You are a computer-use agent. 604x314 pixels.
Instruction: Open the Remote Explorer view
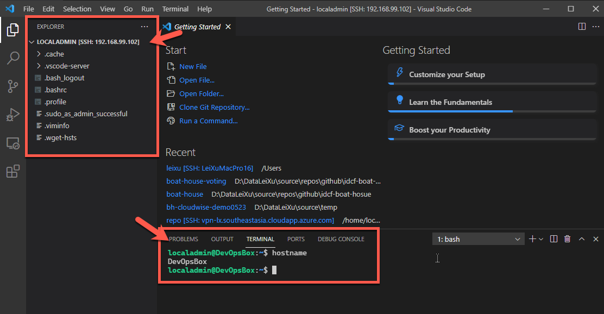pyautogui.click(x=12, y=143)
